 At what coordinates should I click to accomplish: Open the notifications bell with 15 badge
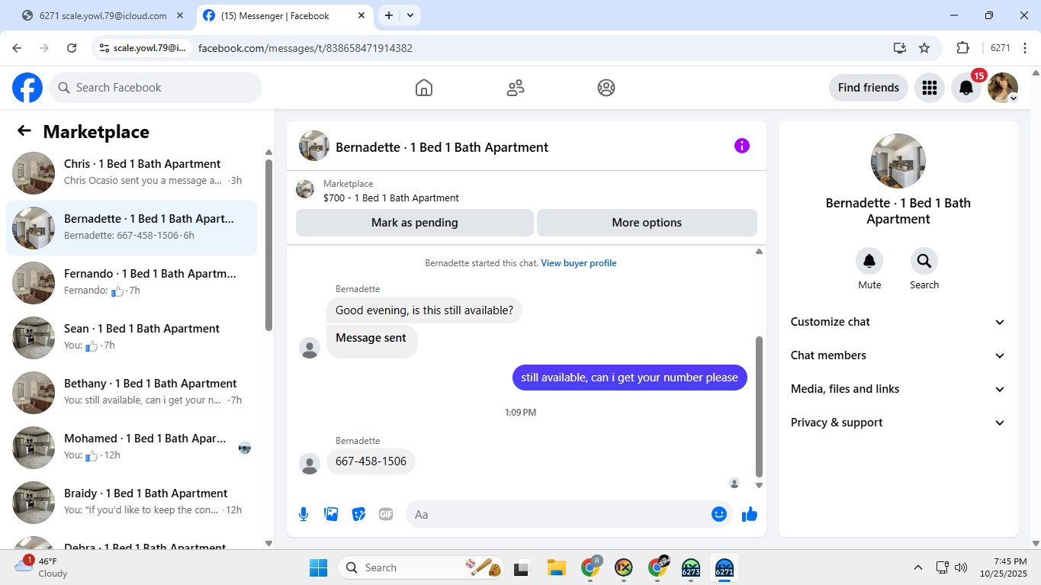(x=966, y=88)
